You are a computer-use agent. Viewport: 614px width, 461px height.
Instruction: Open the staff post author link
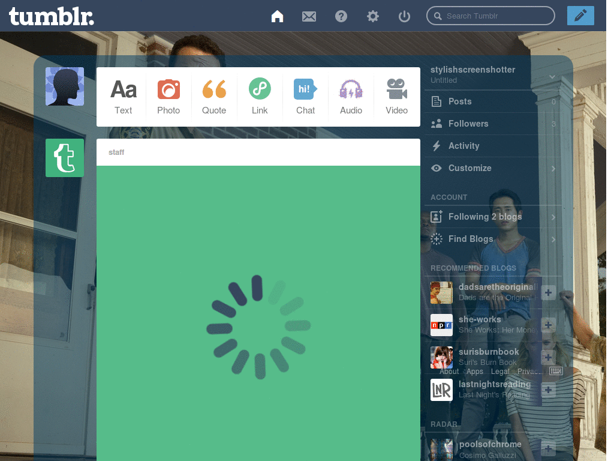click(116, 152)
